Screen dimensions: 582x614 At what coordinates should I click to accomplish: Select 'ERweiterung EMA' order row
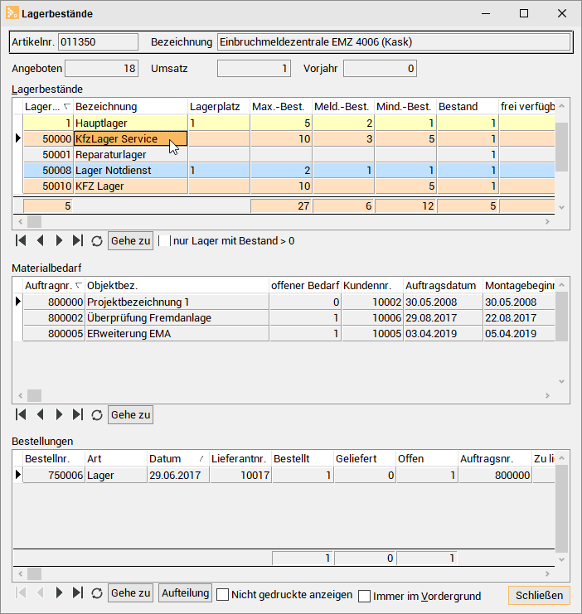click(x=289, y=334)
